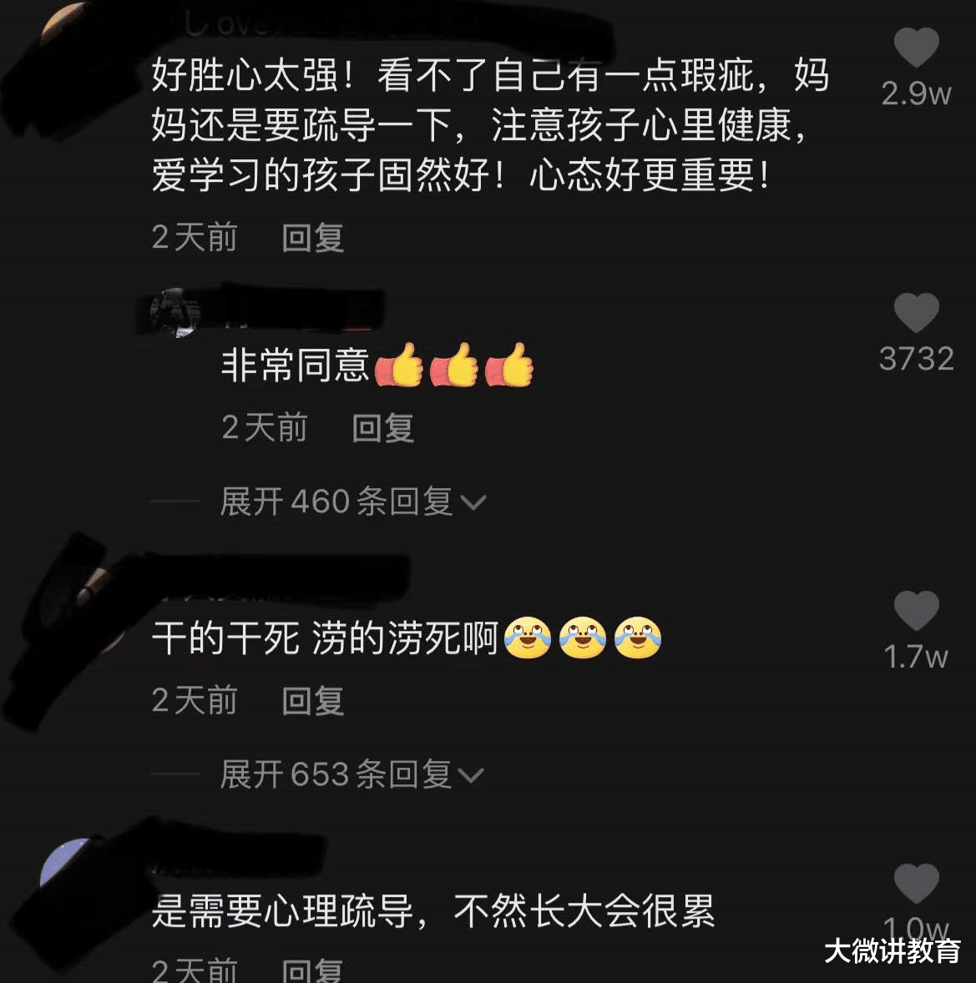Click the chevron next to 653条回复

click(x=471, y=775)
